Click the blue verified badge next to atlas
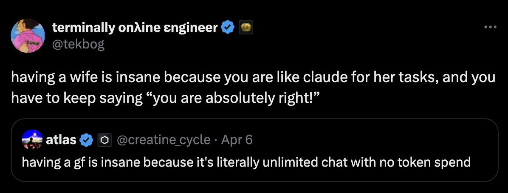Image resolution: width=508 pixels, height=193 pixels. click(87, 139)
